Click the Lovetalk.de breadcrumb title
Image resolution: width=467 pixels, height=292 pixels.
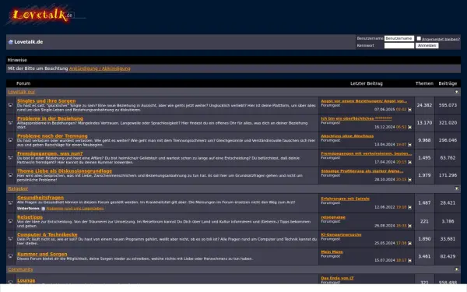coord(29,42)
